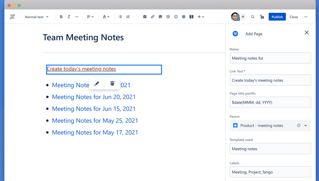Click the trash icon to delete macro
The image size is (319, 181).
click(x=112, y=84)
